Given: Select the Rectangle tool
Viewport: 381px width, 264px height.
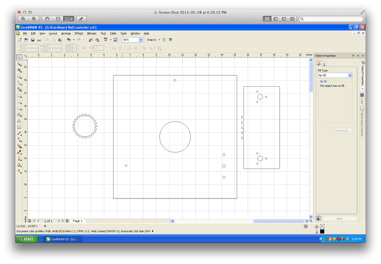Looking at the screenshot, I should pyautogui.click(x=19, y=96).
